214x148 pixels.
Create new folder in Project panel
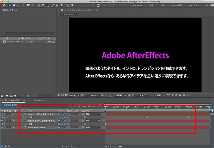coord(7,96)
